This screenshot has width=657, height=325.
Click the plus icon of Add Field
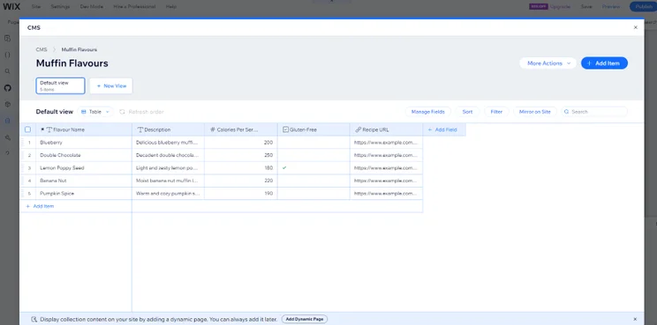(429, 130)
